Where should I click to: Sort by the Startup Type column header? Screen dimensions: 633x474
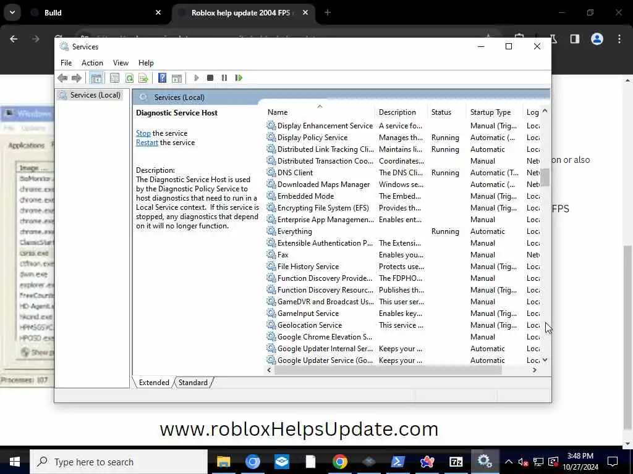(x=495, y=112)
